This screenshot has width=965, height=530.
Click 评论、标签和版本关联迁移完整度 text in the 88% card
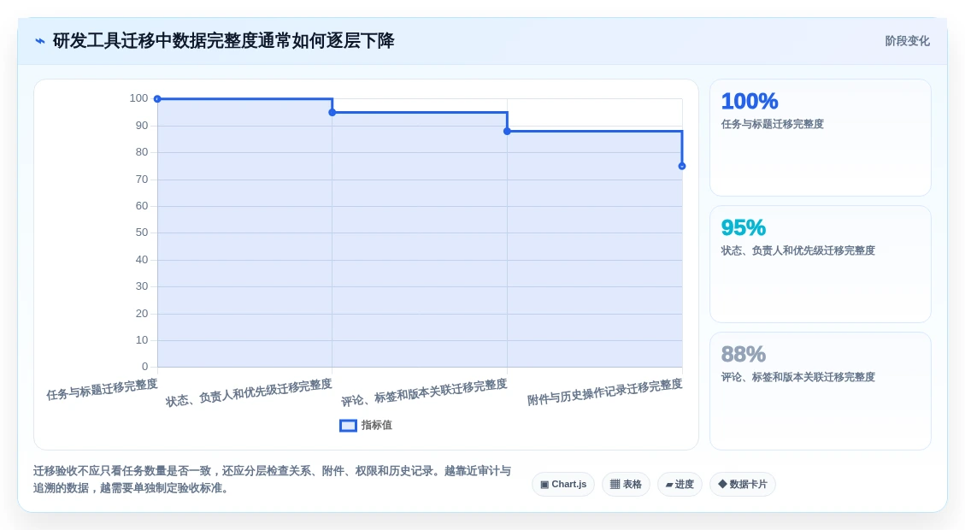pos(798,377)
